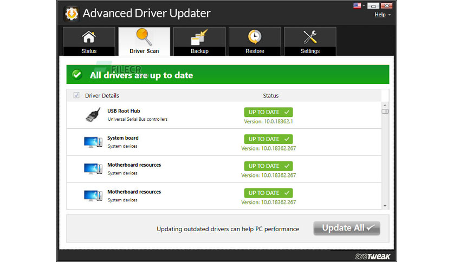Open the Help link
The height and width of the screenshot is (262, 453).
(380, 15)
